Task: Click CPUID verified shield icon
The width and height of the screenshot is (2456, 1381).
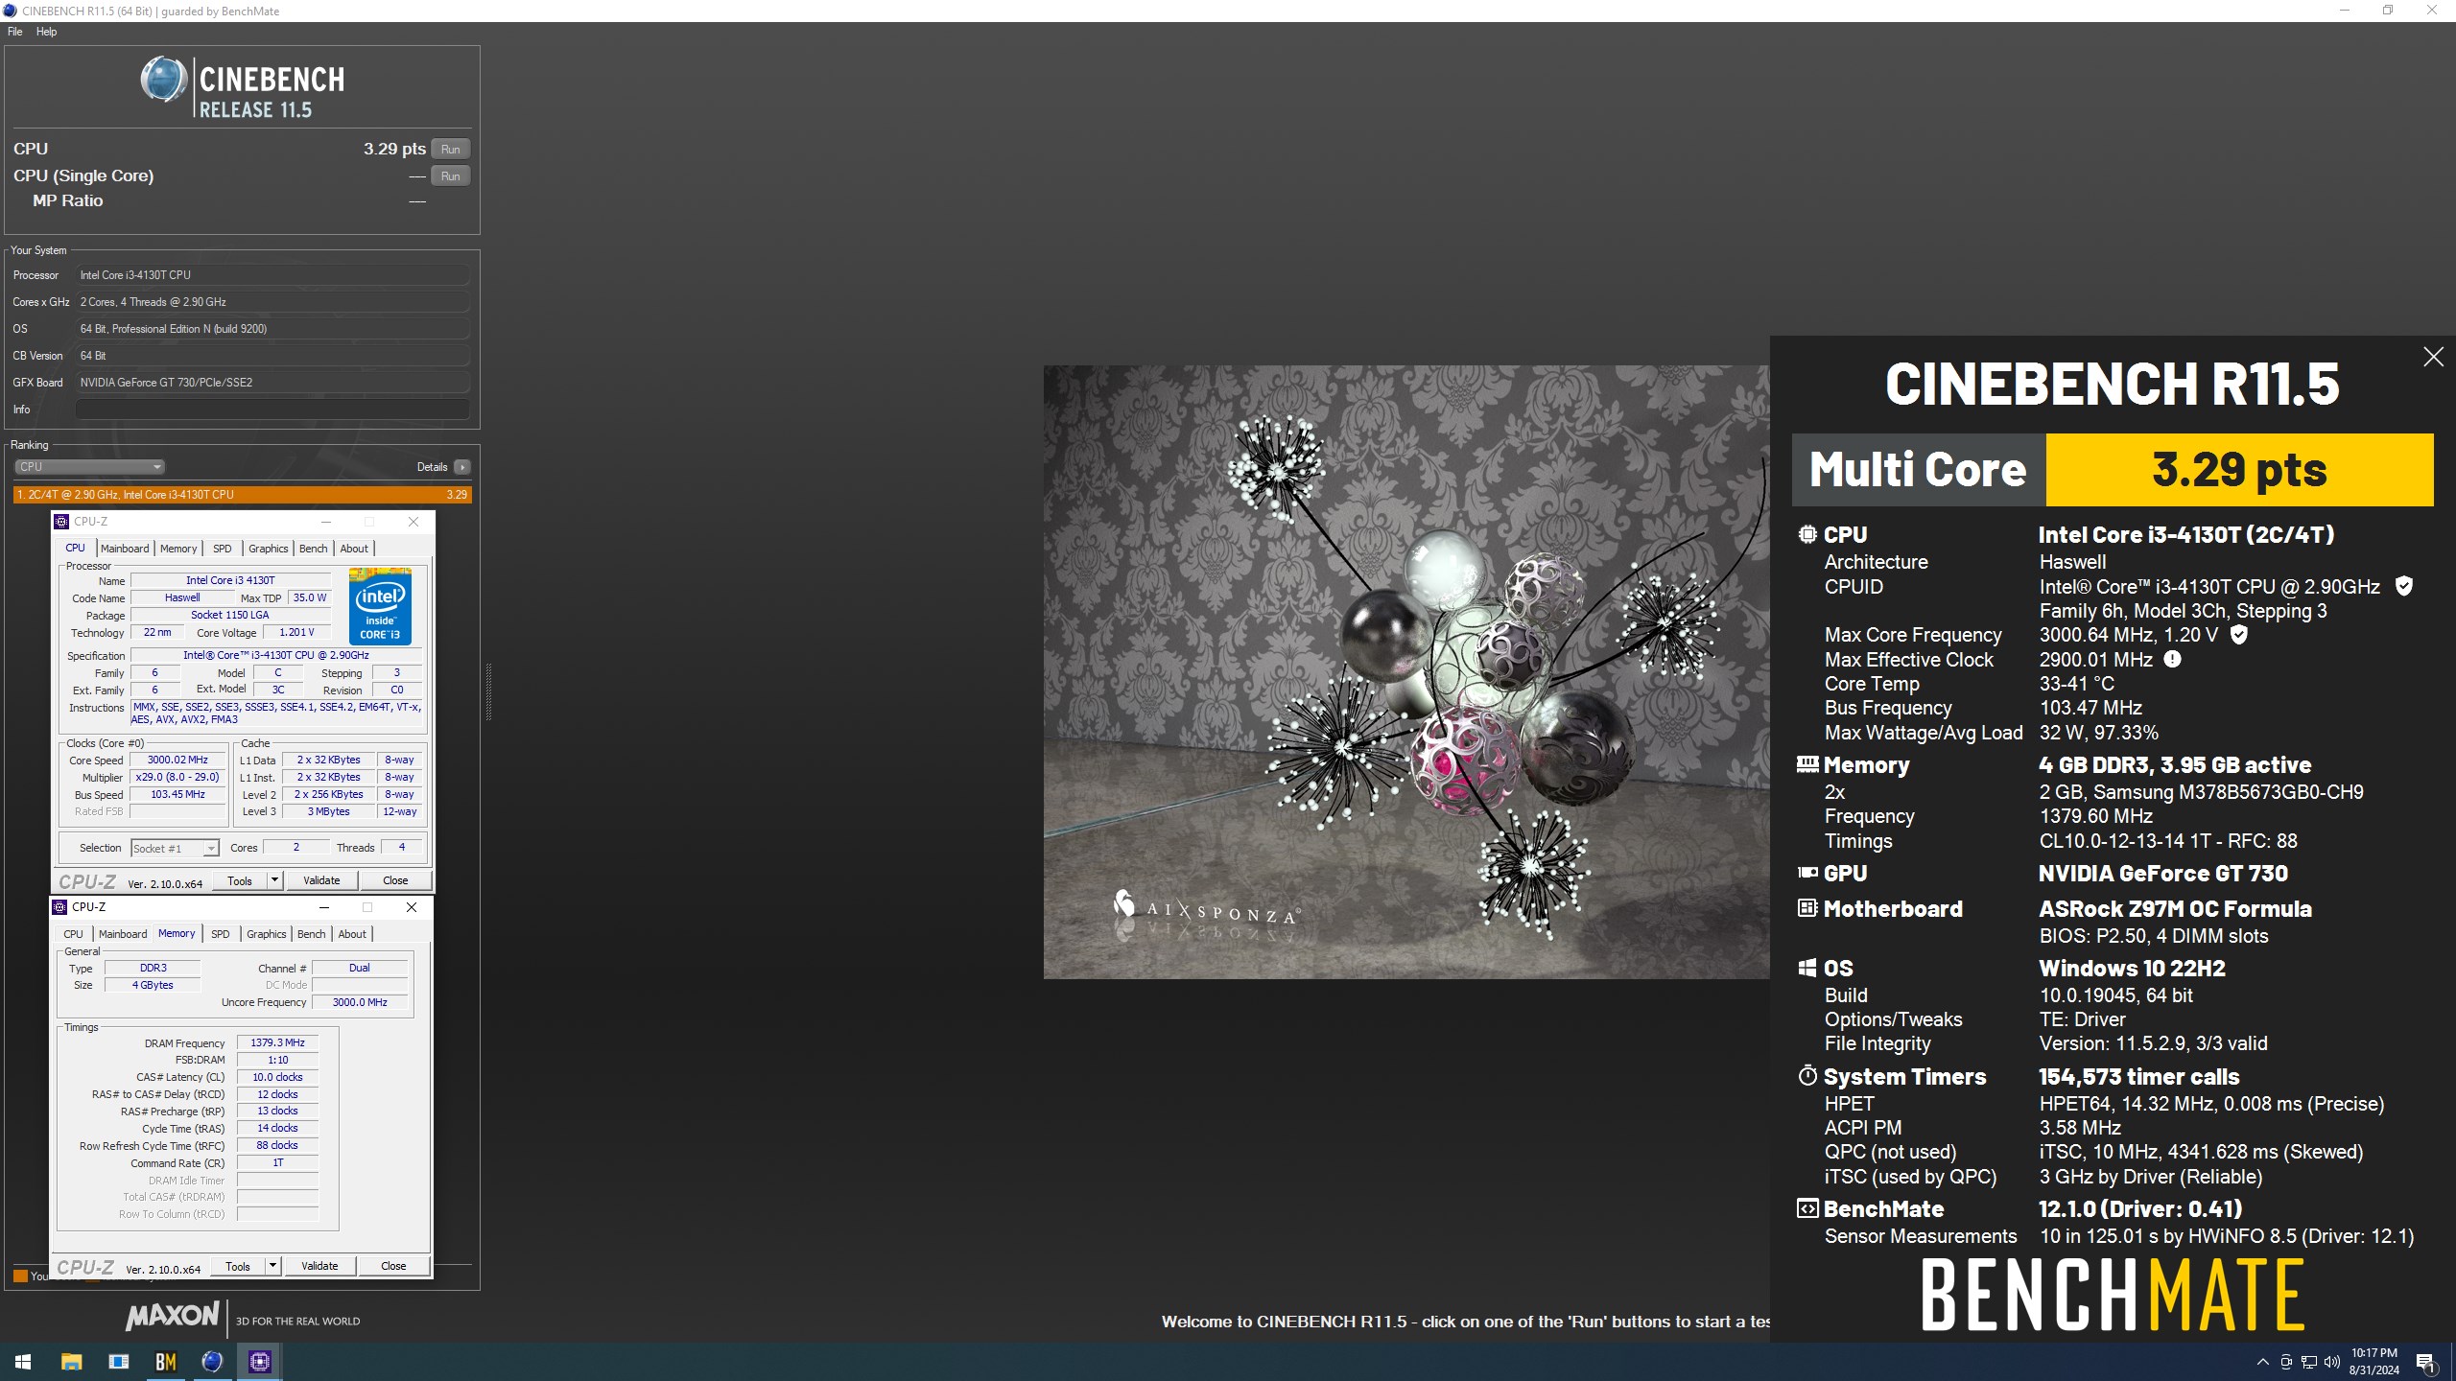Action: click(x=2403, y=586)
